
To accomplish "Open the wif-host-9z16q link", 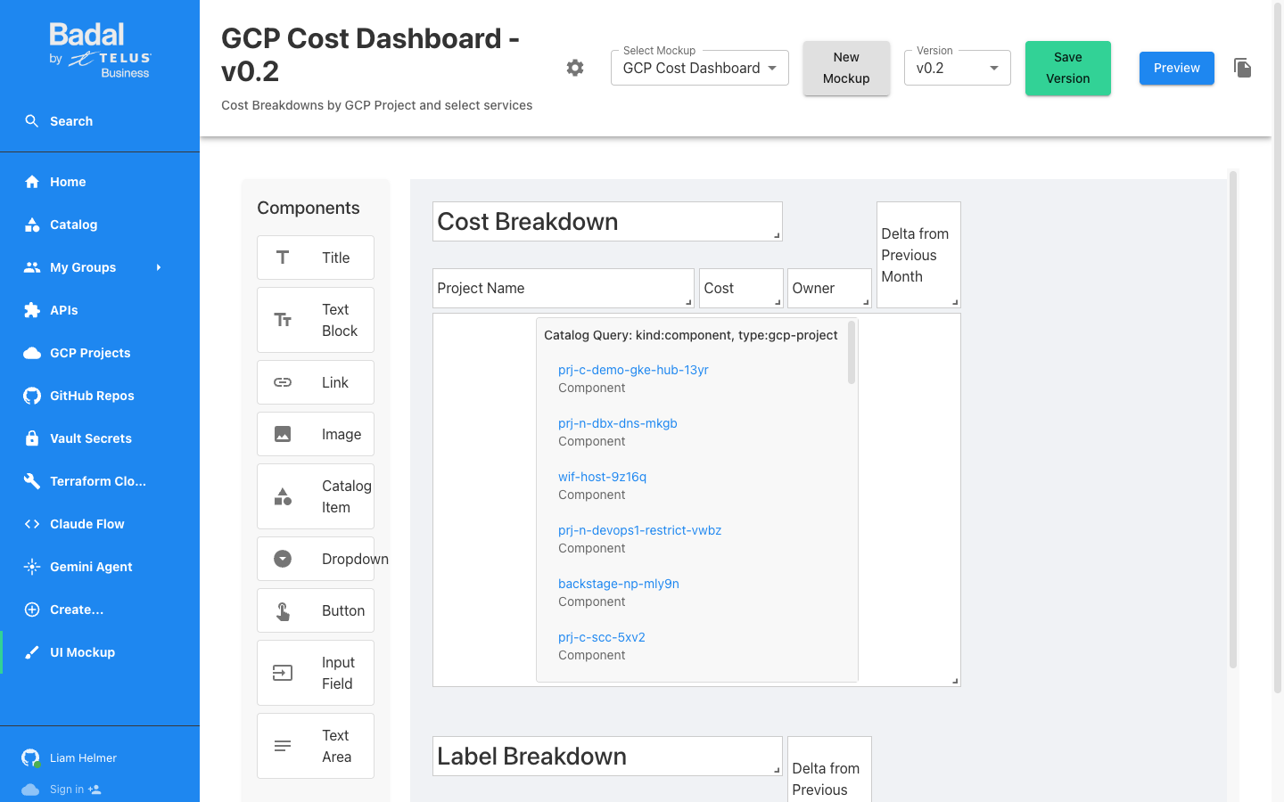I will [602, 477].
